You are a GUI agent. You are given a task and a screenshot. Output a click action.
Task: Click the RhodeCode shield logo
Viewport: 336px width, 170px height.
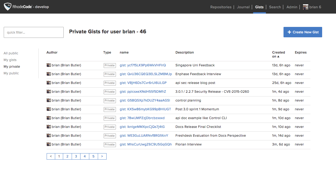click(x=7, y=7)
